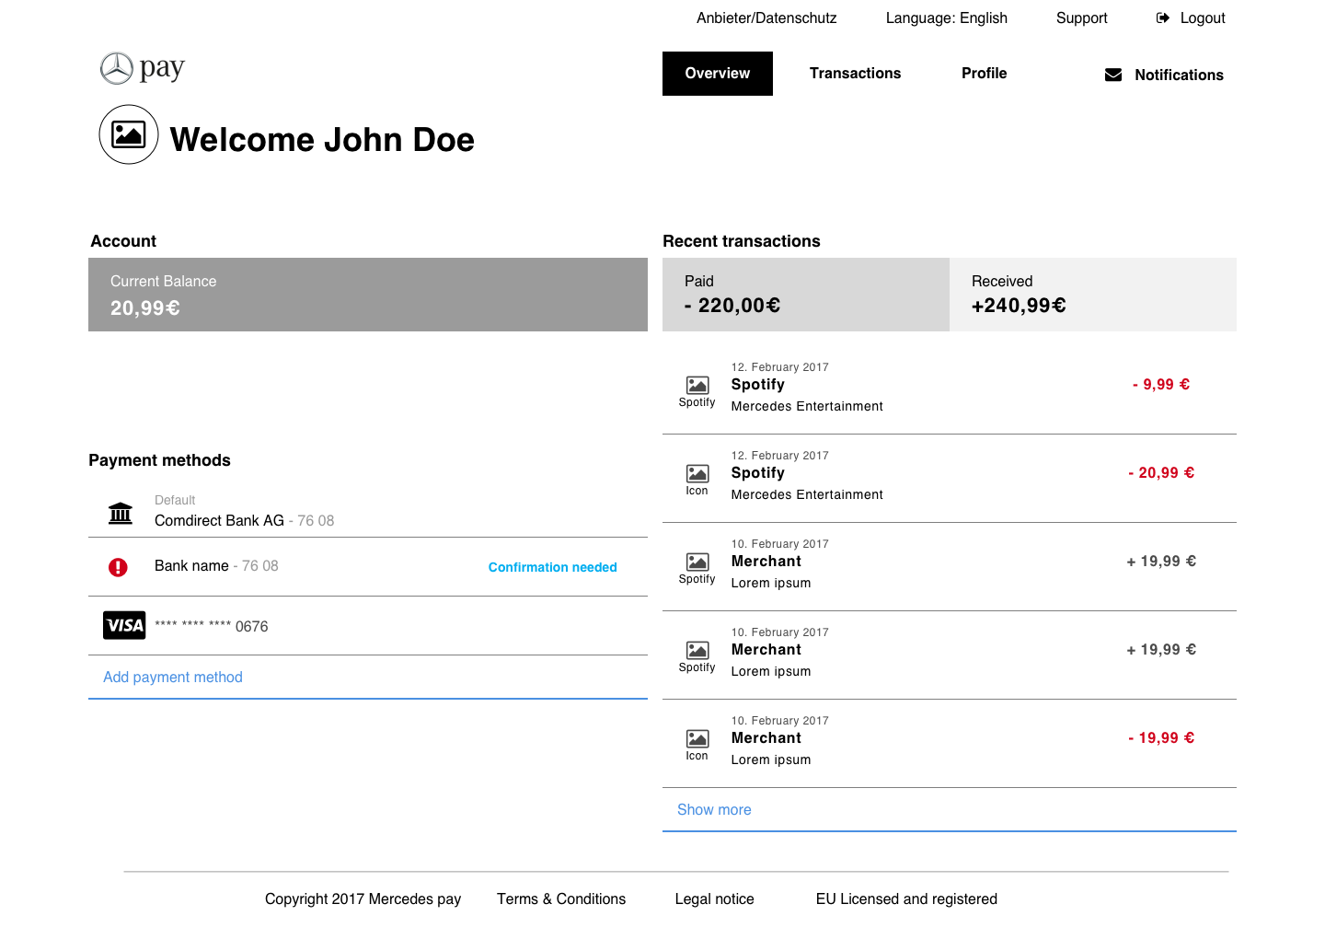Click the VISA card logo
The image size is (1325, 939).
(x=124, y=626)
